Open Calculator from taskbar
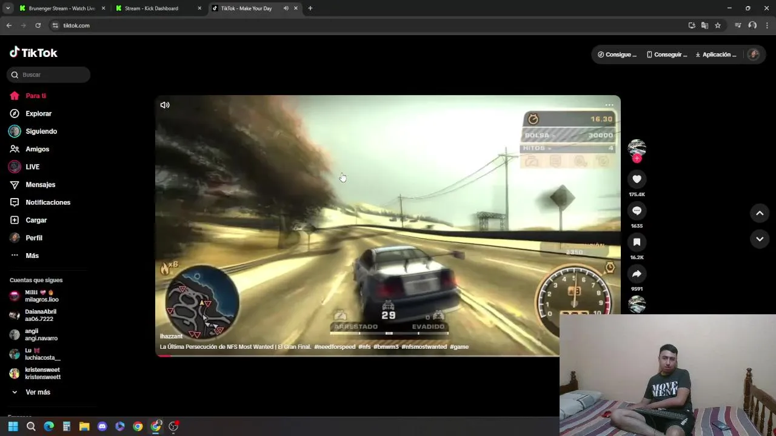776x436 pixels. 67,426
